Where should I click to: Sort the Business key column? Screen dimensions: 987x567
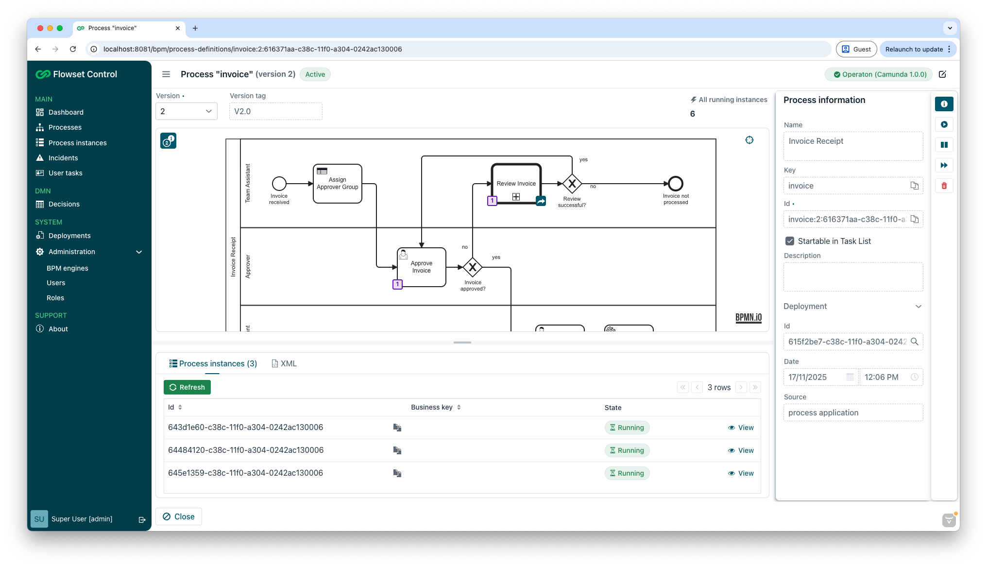459,407
